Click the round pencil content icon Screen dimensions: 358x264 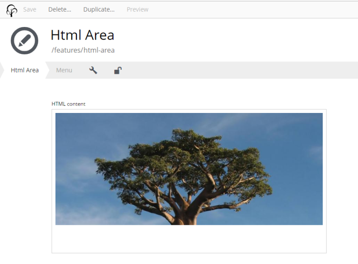[x=24, y=41]
